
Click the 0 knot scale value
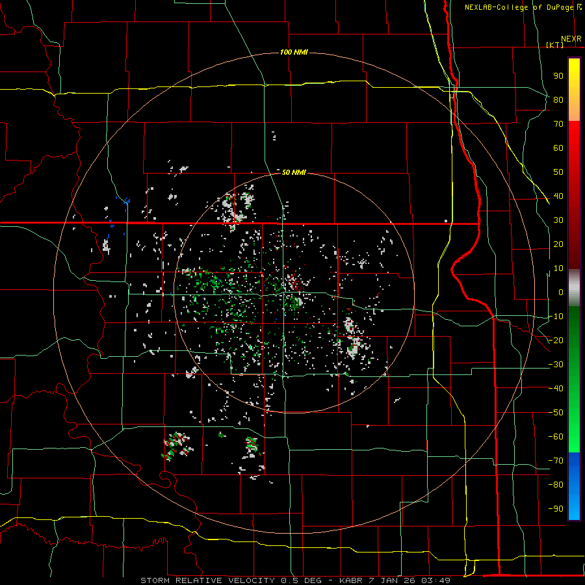(x=561, y=292)
